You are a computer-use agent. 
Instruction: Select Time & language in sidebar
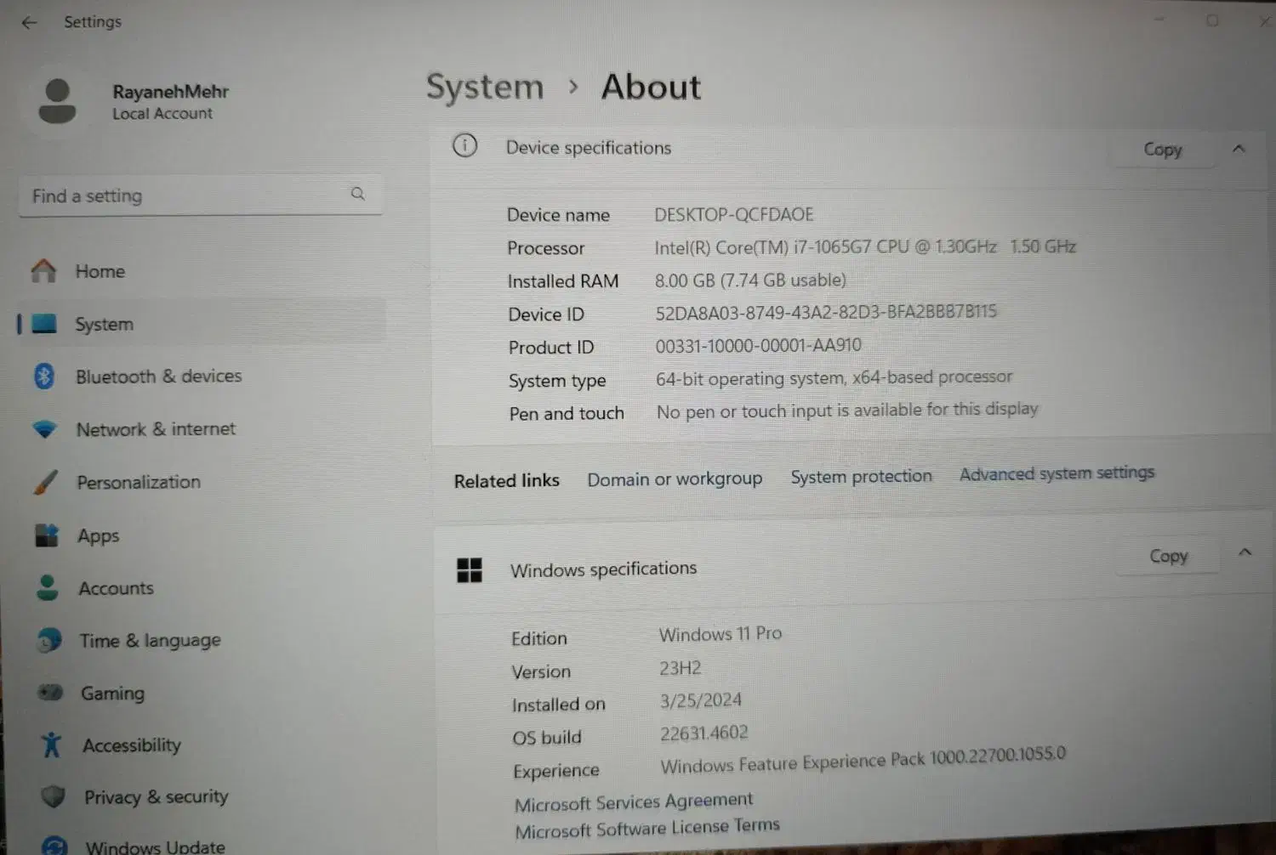tap(150, 640)
